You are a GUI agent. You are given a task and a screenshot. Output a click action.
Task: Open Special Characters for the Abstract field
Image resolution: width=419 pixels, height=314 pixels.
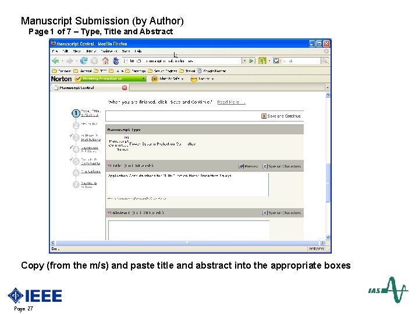[282, 213]
